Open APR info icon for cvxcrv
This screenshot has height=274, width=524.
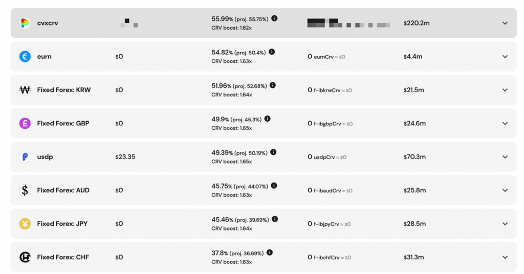[274, 18]
